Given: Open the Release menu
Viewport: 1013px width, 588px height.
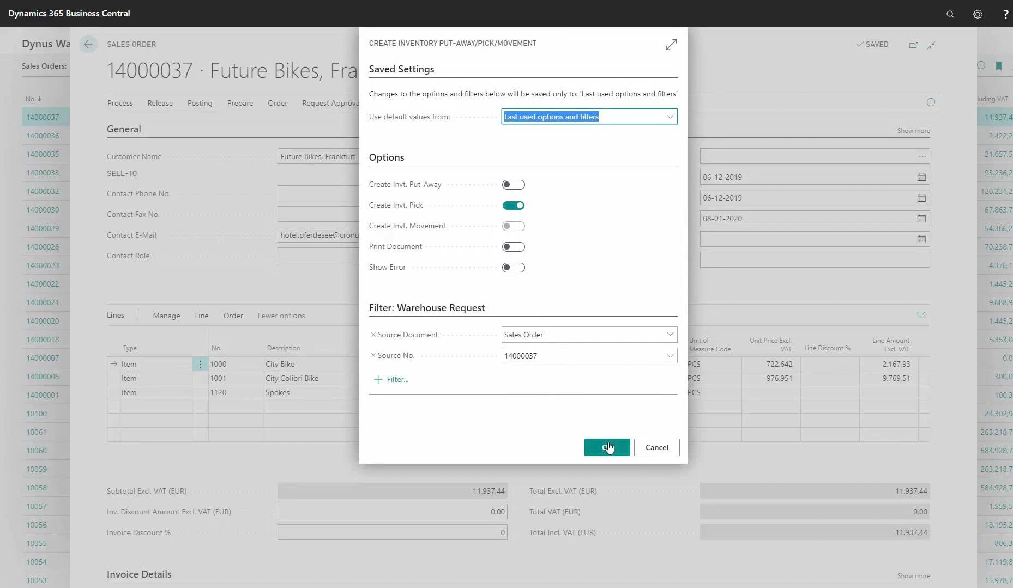Looking at the screenshot, I should pos(160,103).
